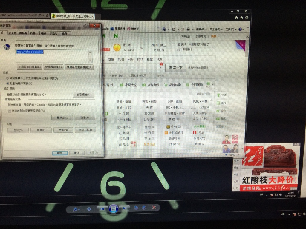Click 使用預設值(F) button

[53, 67]
